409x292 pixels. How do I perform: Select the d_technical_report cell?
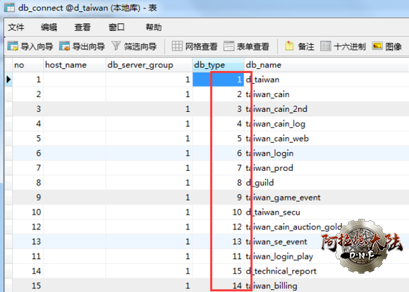326,271
